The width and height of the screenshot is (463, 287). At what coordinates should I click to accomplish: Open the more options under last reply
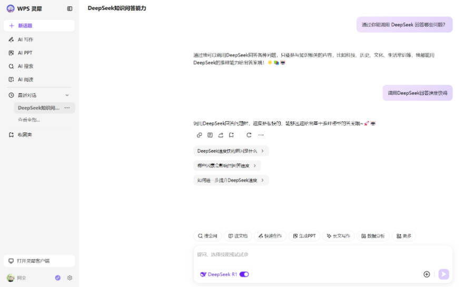(261, 135)
